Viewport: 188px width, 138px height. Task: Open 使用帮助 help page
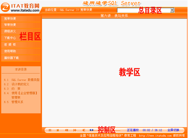[21, 51]
